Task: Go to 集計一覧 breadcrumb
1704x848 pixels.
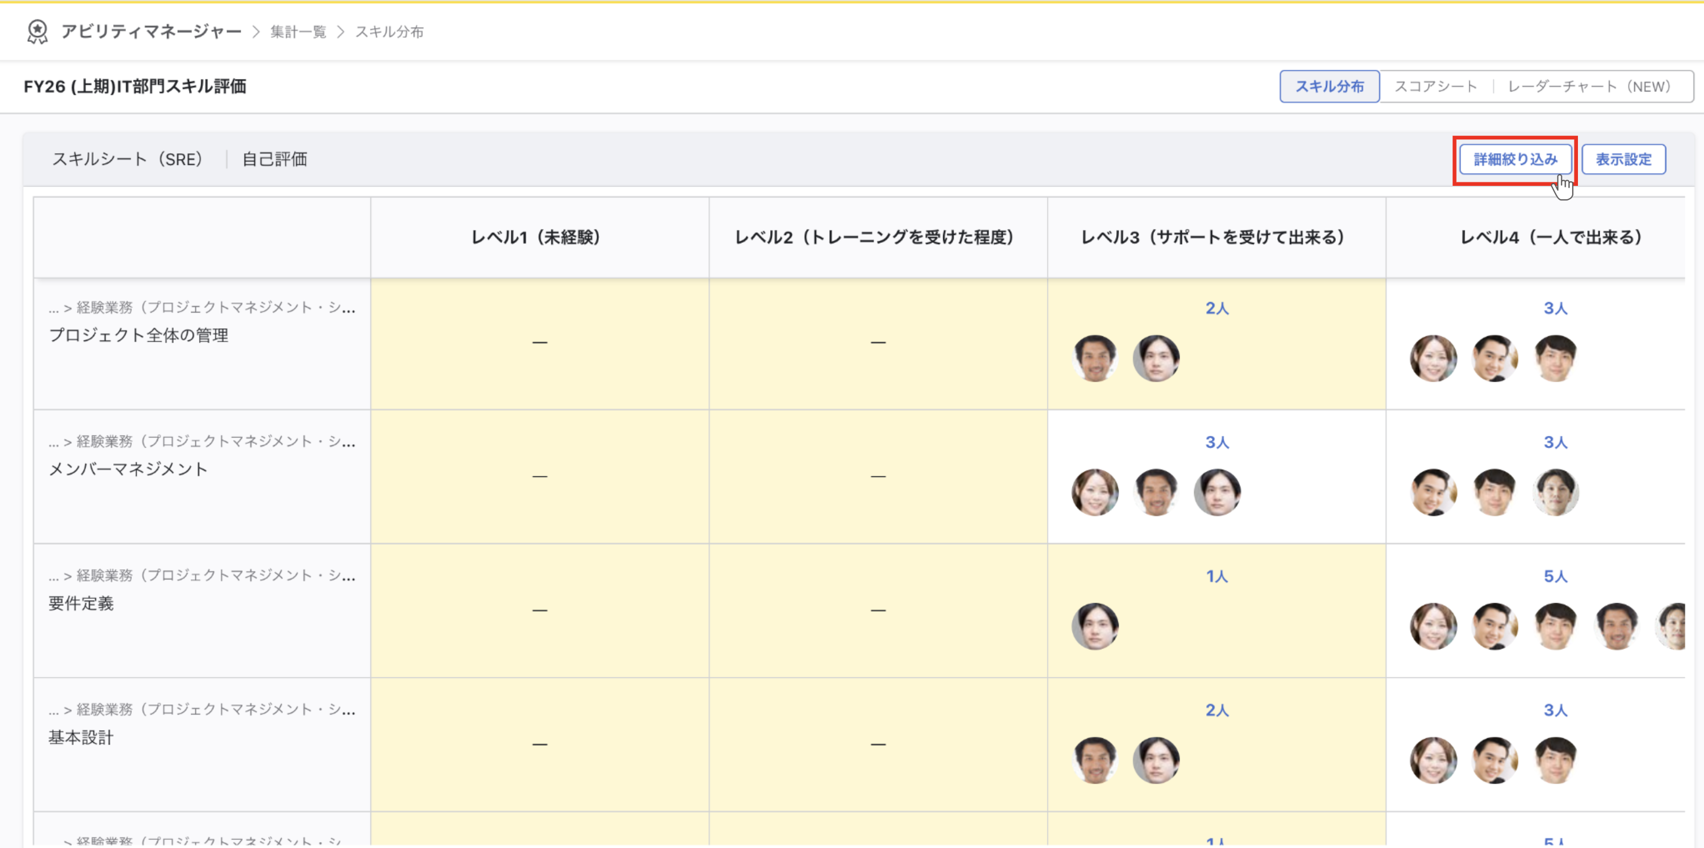Action: click(299, 32)
